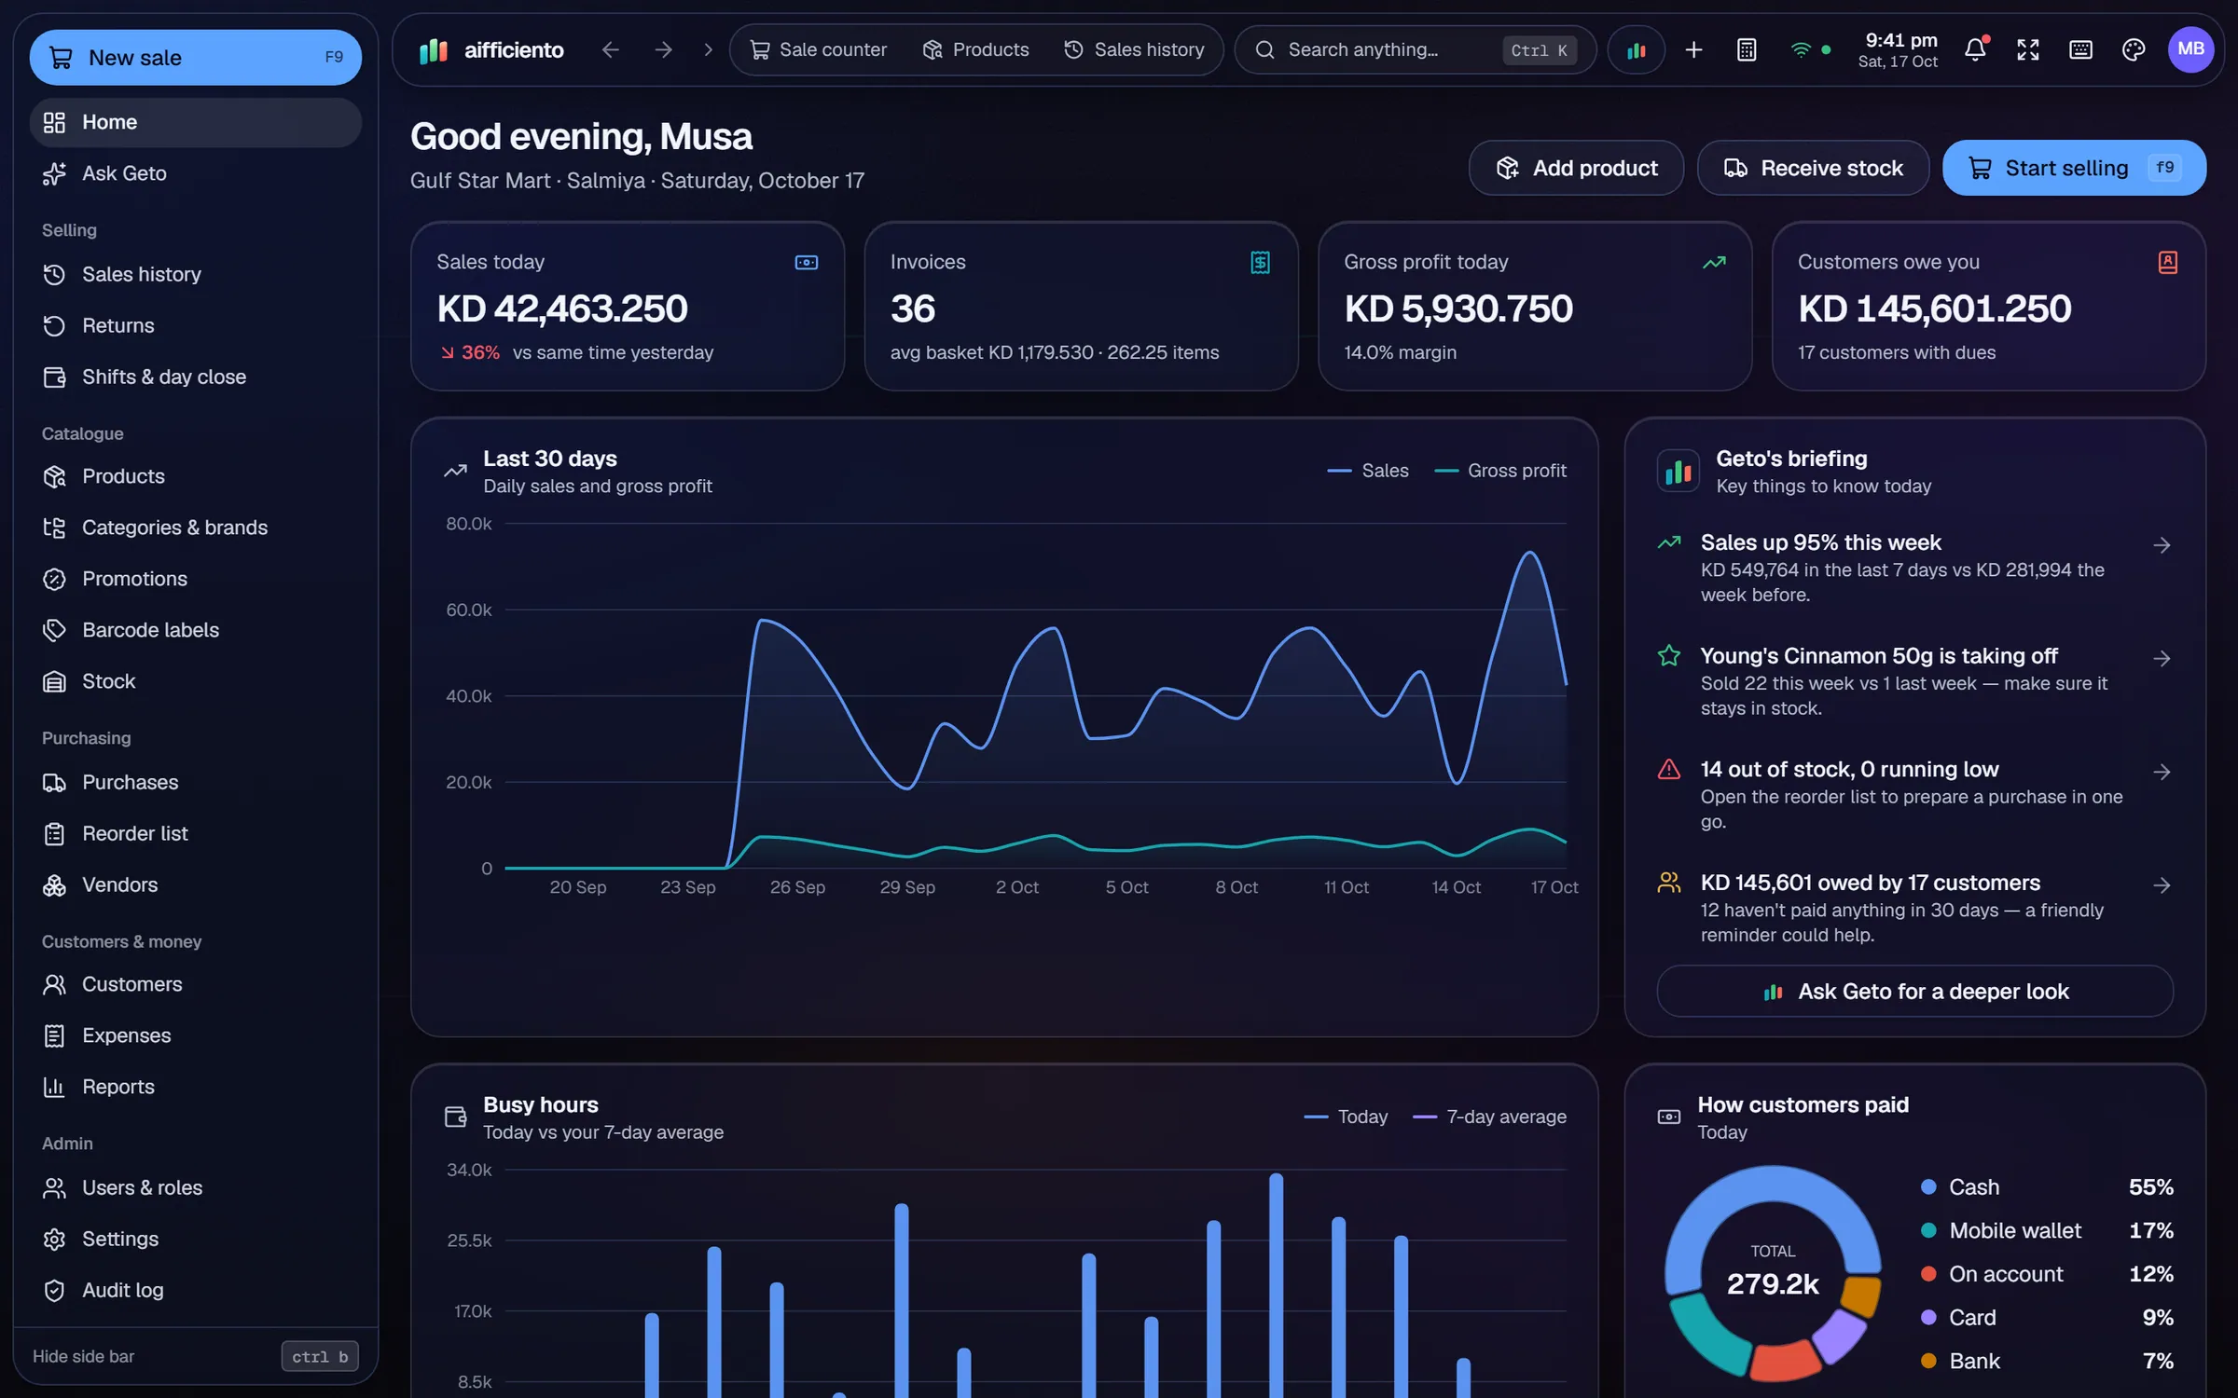Viewport: 2238px width, 1398px height.
Task: Click the Invoices card receipt icon
Action: (x=1260, y=263)
